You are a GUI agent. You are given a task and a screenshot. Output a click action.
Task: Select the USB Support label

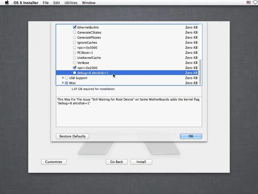(x=78, y=78)
